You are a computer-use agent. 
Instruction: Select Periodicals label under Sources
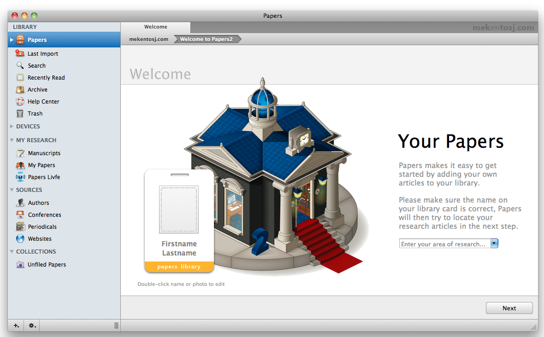point(42,227)
